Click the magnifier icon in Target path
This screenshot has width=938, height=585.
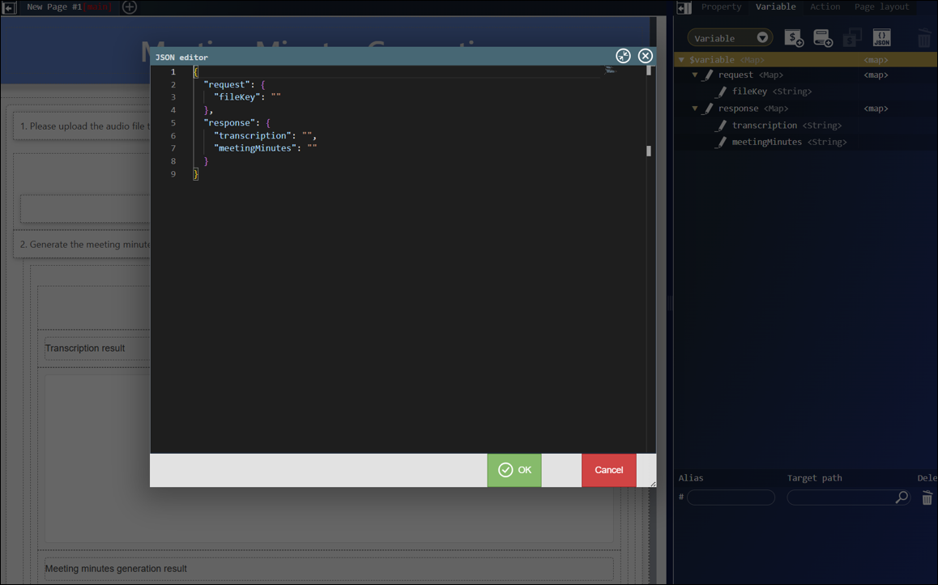click(x=902, y=497)
